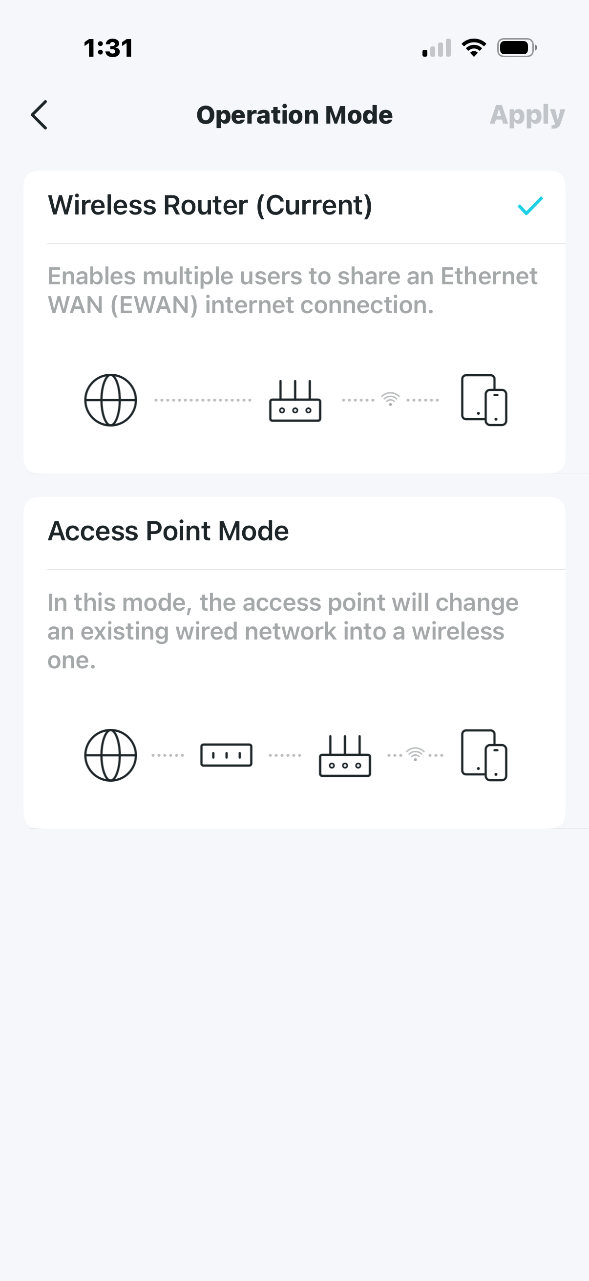
Task: Tap Wi-Fi signal icon in Access Point diagram
Action: 415,754
